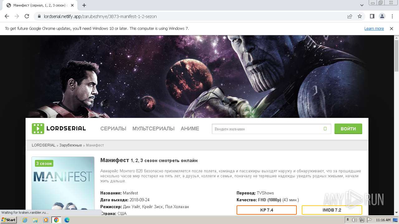Click the 3 сезон badge
Image resolution: width=399 pixels, height=224 pixels.
point(44,163)
